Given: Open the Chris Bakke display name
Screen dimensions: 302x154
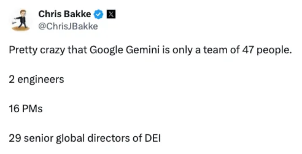Looking at the screenshot, I should click(x=65, y=14).
